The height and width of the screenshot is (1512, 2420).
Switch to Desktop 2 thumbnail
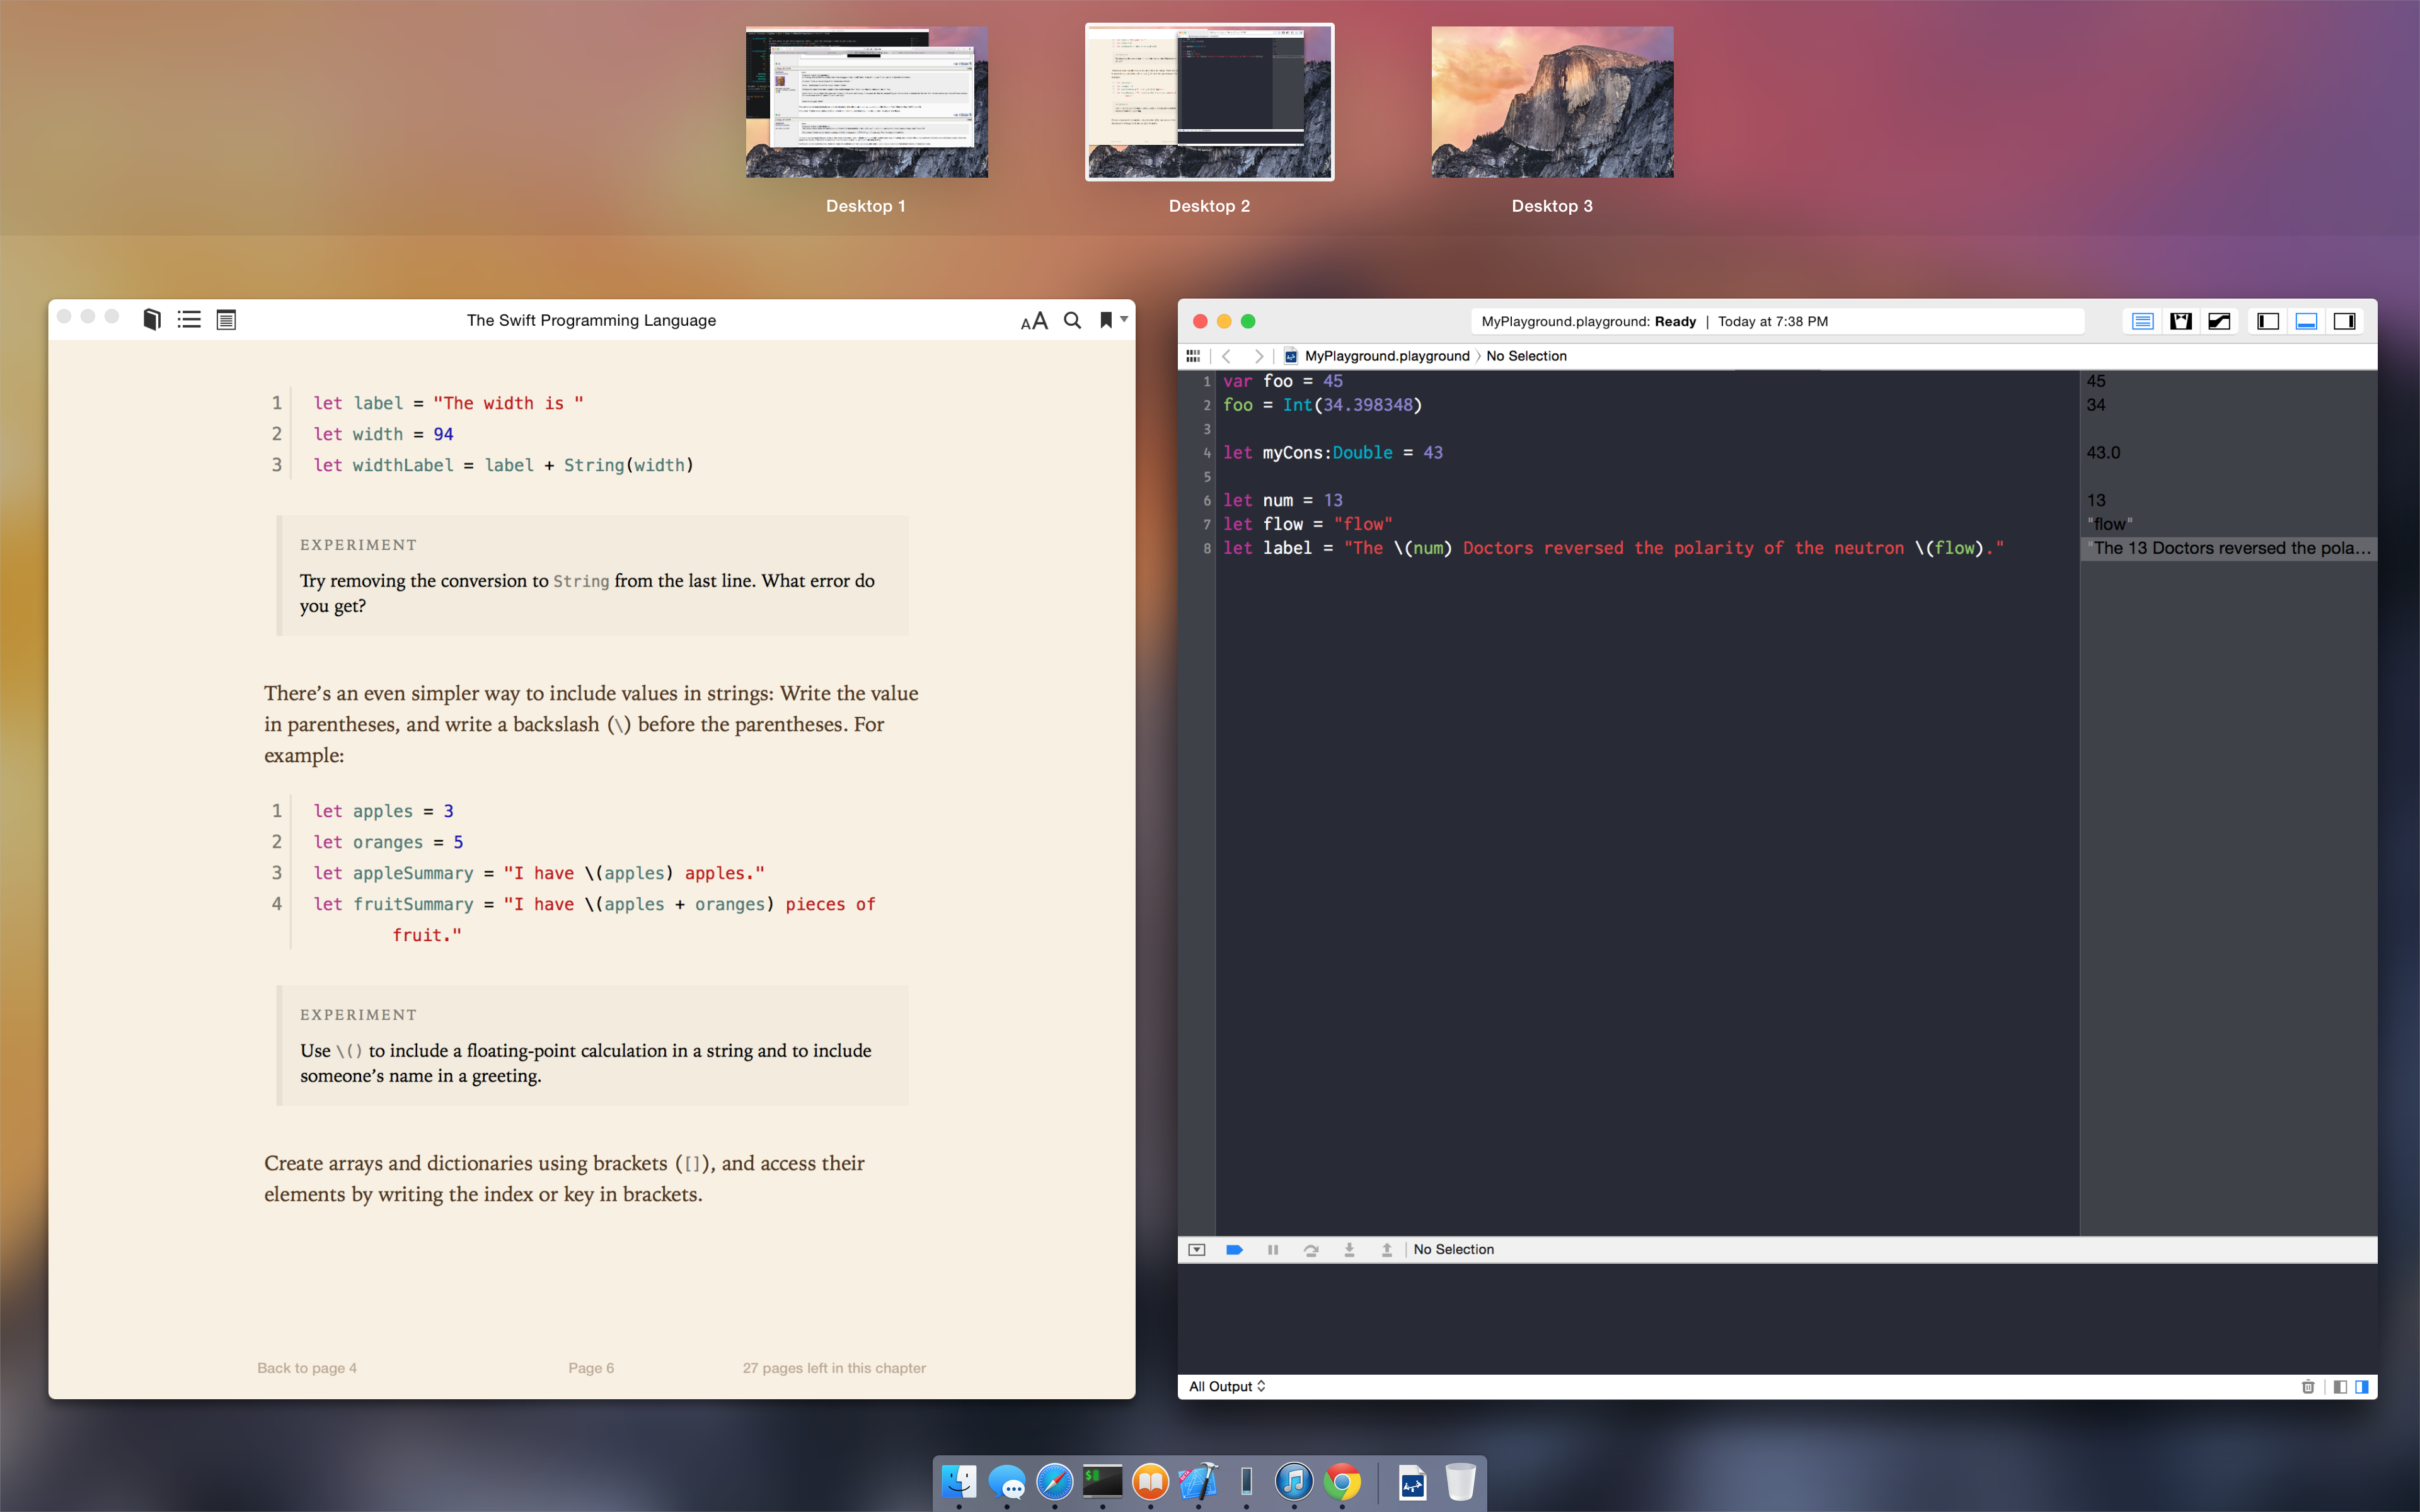tap(1210, 102)
